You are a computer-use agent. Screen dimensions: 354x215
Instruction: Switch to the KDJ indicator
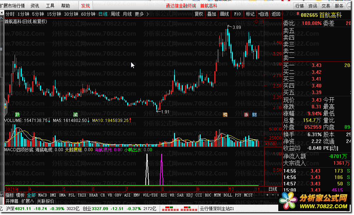click(189, 195)
